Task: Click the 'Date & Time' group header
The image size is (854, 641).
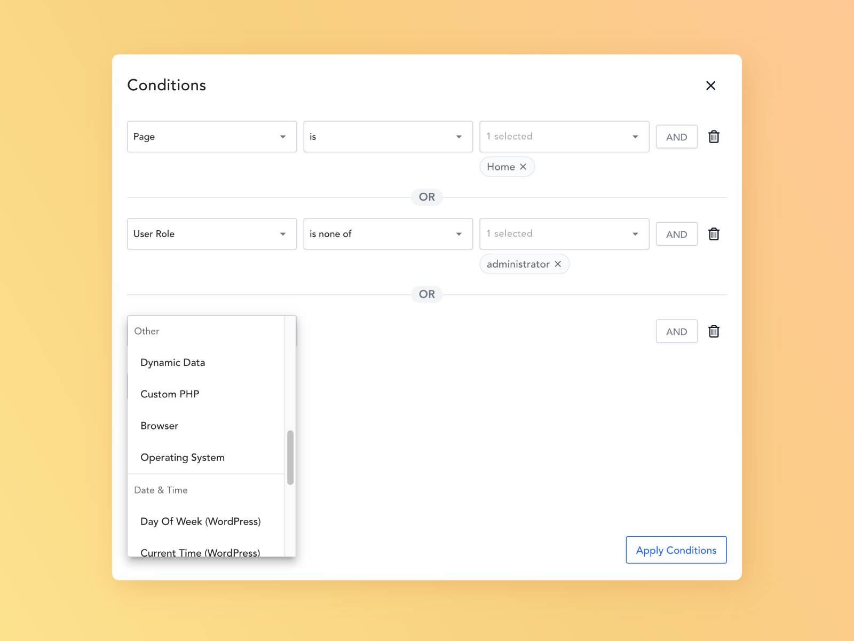Action: [161, 490]
